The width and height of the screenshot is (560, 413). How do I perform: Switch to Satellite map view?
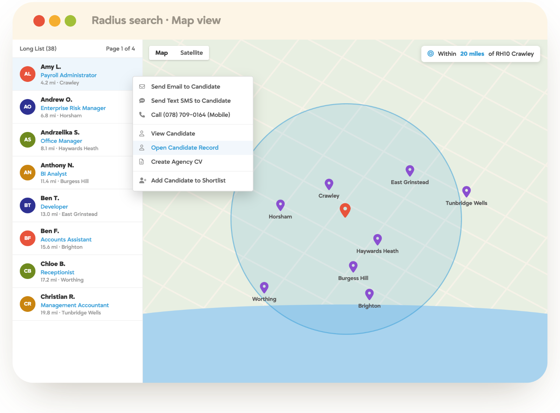pos(191,53)
